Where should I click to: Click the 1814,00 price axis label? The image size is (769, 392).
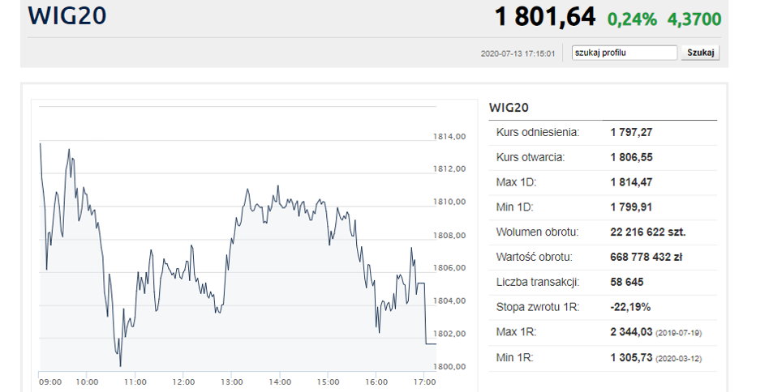[x=449, y=137]
